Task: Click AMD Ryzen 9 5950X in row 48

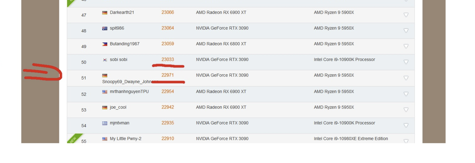Action: (334, 28)
